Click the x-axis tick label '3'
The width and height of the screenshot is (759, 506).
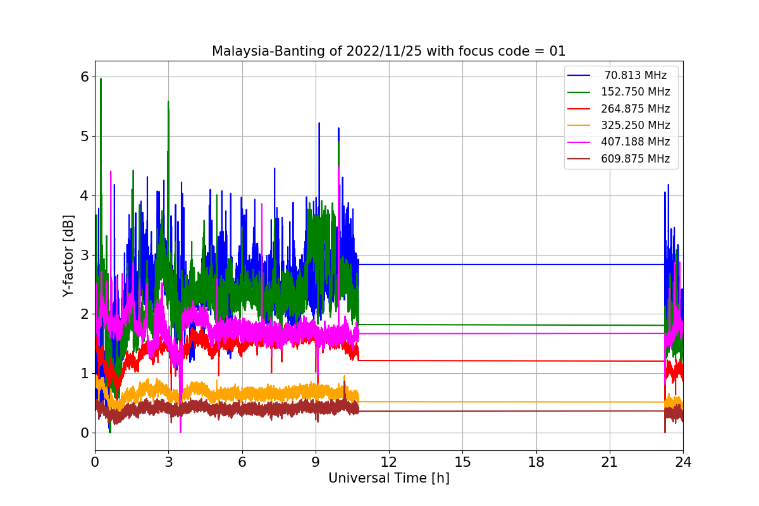(168, 462)
